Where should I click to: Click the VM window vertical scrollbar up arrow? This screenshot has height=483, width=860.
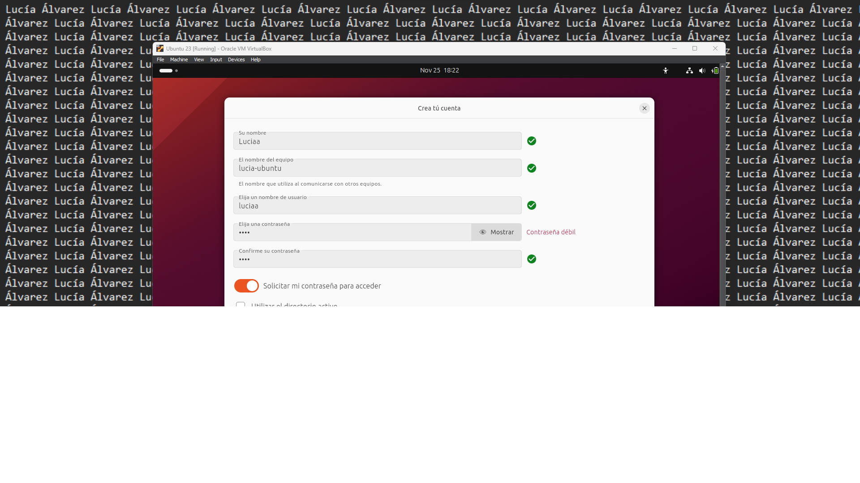pos(722,66)
